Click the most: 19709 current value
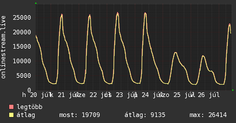Viewport: 236px width, 123px height. pyautogui.click(x=80, y=115)
